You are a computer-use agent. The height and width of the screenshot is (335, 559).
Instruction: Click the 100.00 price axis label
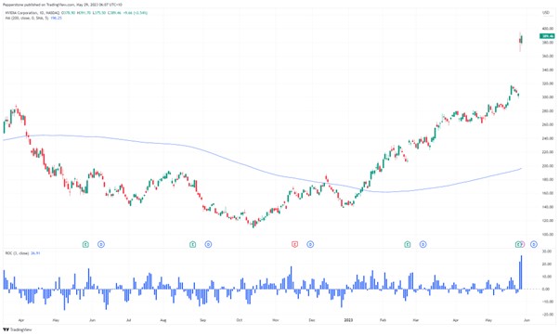548,235
